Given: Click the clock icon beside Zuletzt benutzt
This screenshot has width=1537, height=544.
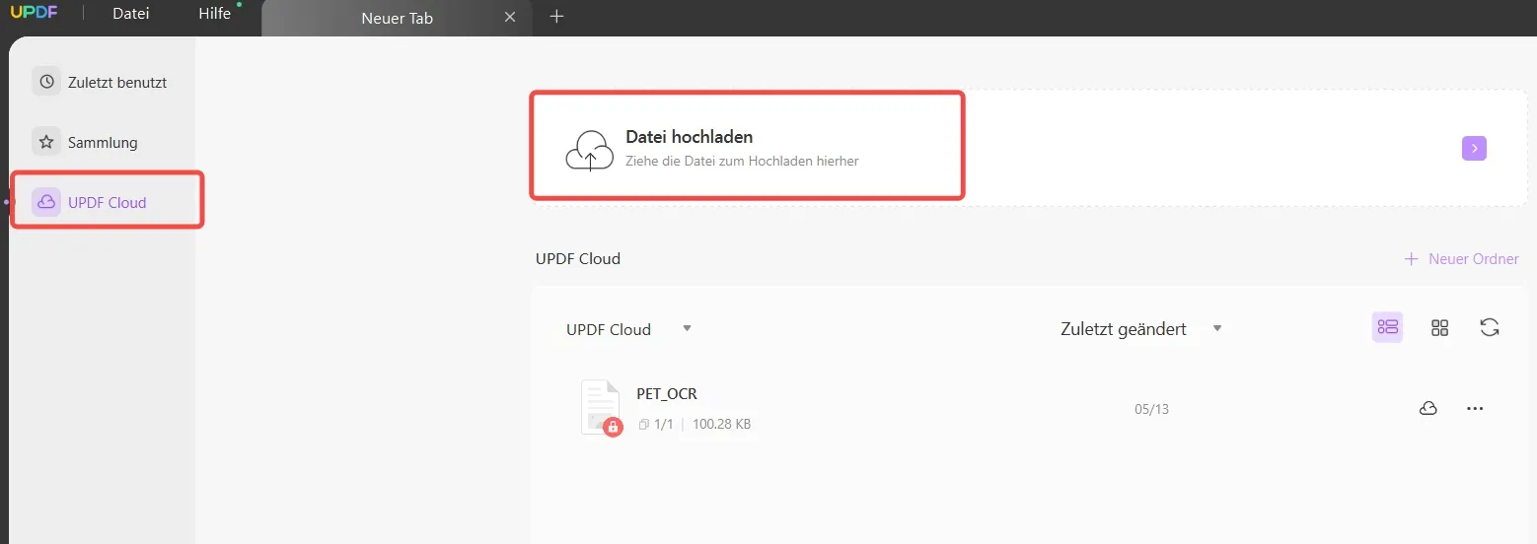Looking at the screenshot, I should pyautogui.click(x=46, y=82).
